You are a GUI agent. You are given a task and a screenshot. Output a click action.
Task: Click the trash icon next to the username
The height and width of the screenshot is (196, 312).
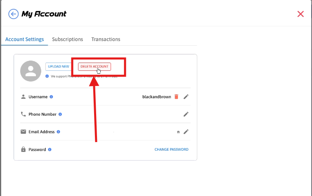click(x=176, y=97)
